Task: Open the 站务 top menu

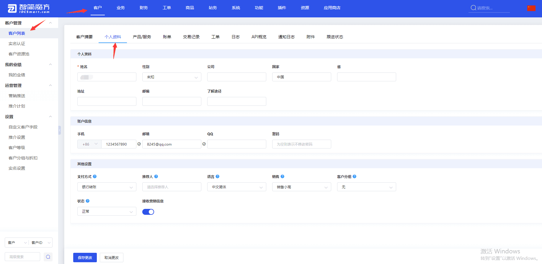Action: 213,8
